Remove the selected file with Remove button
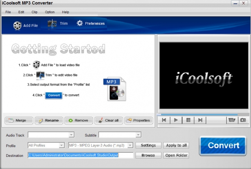This screenshot has height=169, width=251. click(x=79, y=120)
